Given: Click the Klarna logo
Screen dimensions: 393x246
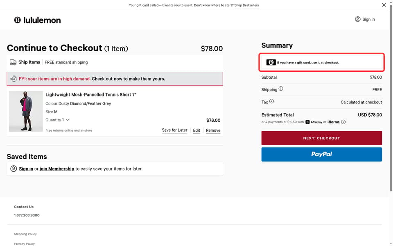Looking at the screenshot, I should (334, 122).
